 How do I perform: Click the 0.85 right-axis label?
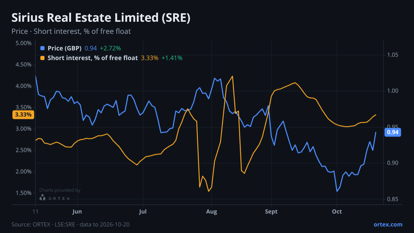393,199
